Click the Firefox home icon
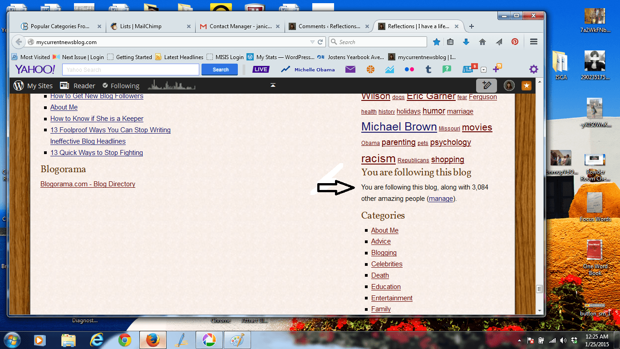The height and width of the screenshot is (349, 620). click(482, 42)
